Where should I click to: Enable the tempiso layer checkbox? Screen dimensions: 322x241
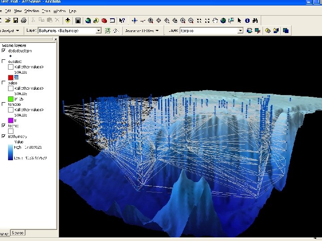point(4,104)
